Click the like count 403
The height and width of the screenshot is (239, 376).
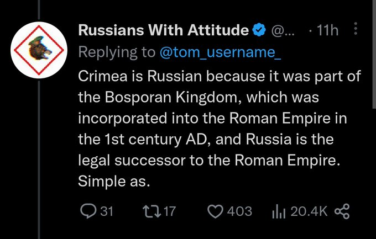239,211
